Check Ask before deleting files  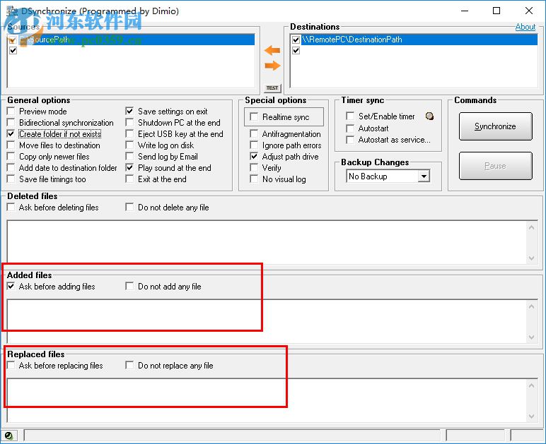coord(11,207)
